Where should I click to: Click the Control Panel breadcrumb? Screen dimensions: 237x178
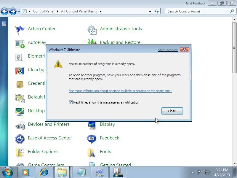pos(44,11)
